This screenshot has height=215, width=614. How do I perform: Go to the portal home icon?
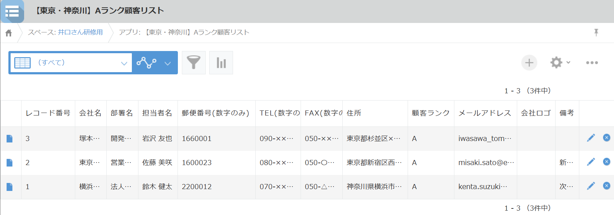9,33
